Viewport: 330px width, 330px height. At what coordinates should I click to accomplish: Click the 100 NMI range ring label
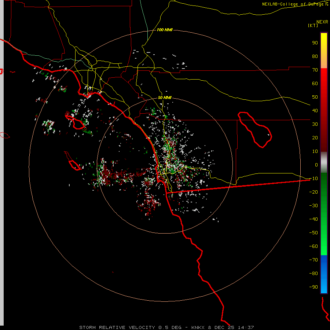click(165, 30)
